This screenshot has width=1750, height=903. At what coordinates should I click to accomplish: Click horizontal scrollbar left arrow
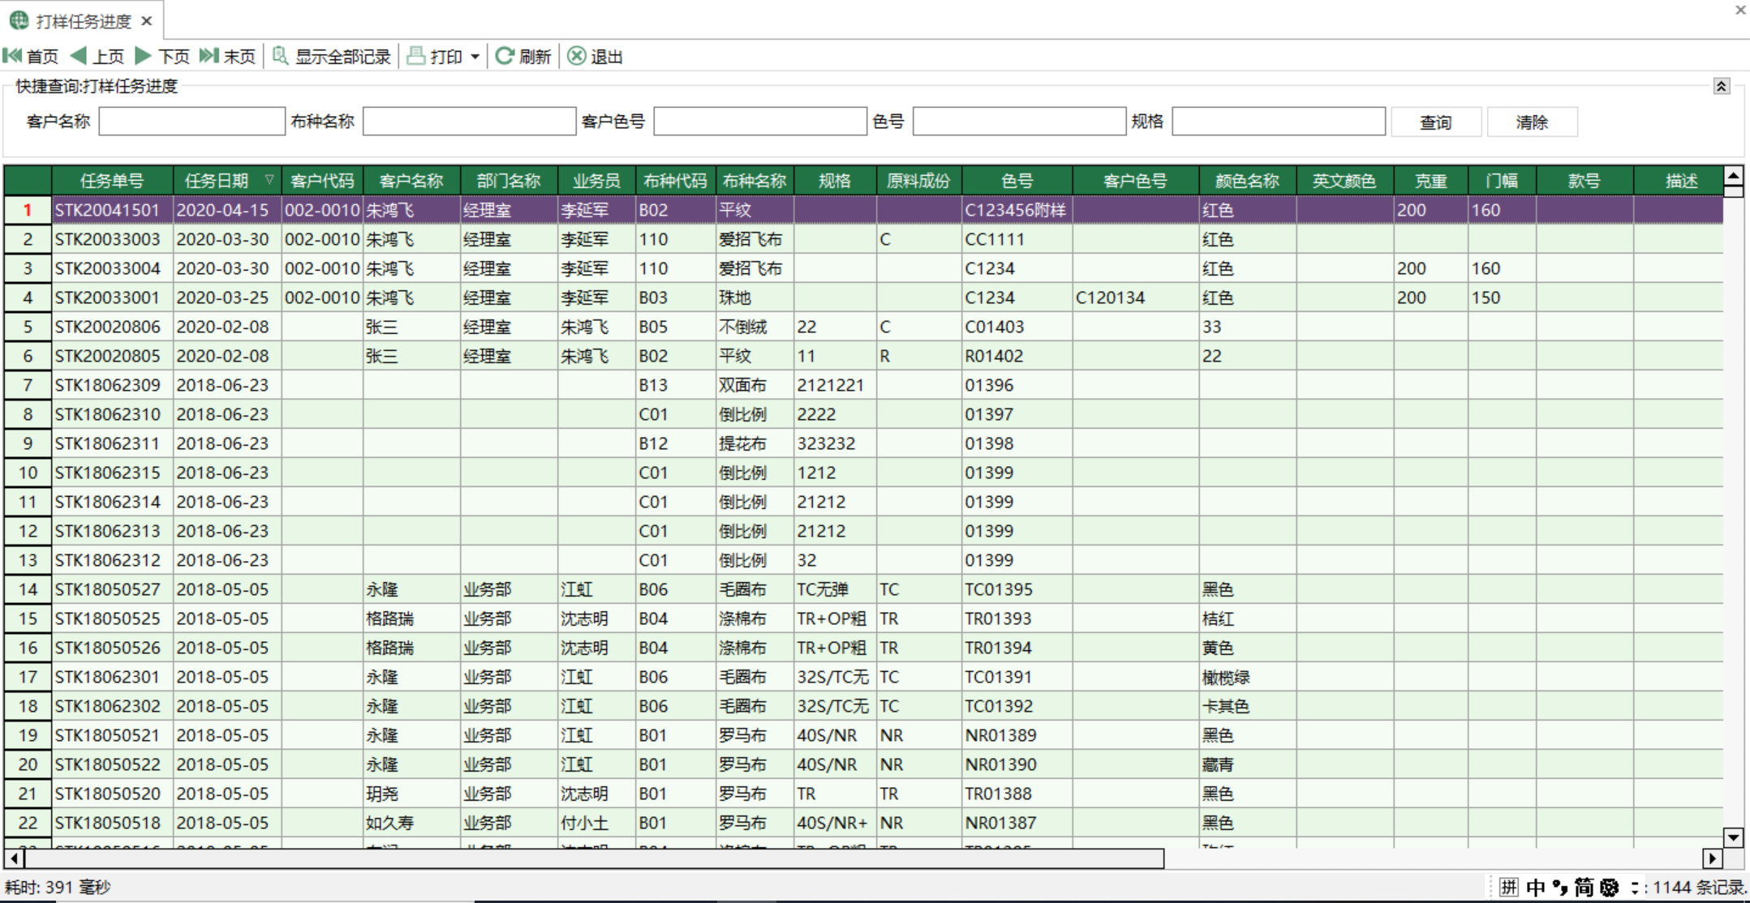(14, 858)
